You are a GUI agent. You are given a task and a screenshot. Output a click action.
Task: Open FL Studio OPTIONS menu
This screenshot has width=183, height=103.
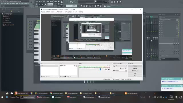click(21, 3)
